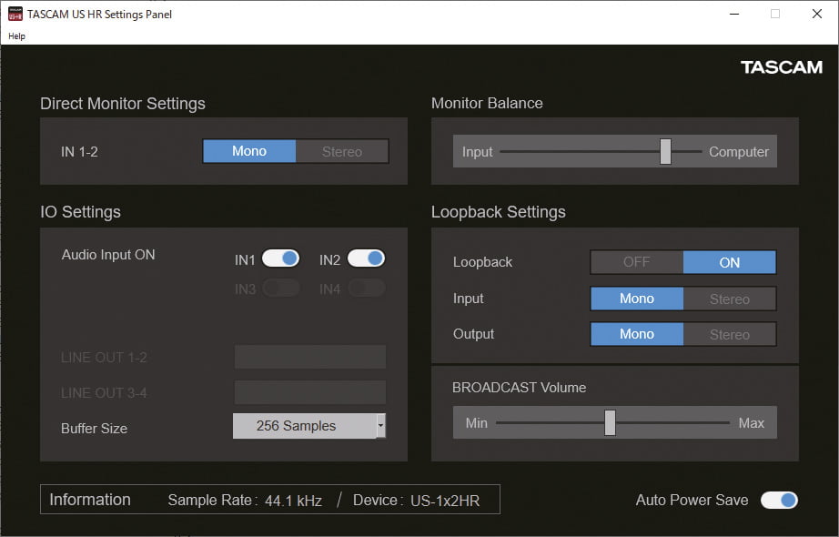839x537 pixels.
Task: Click the Buffer Size dropdown arrow
Action: coord(381,426)
